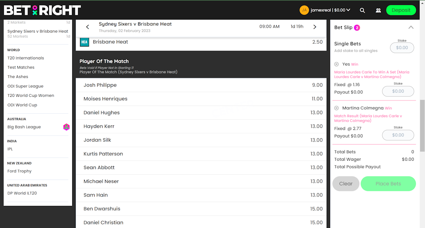This screenshot has width=425, height=228.
Task: Open the friends group icon
Action: click(x=378, y=10)
